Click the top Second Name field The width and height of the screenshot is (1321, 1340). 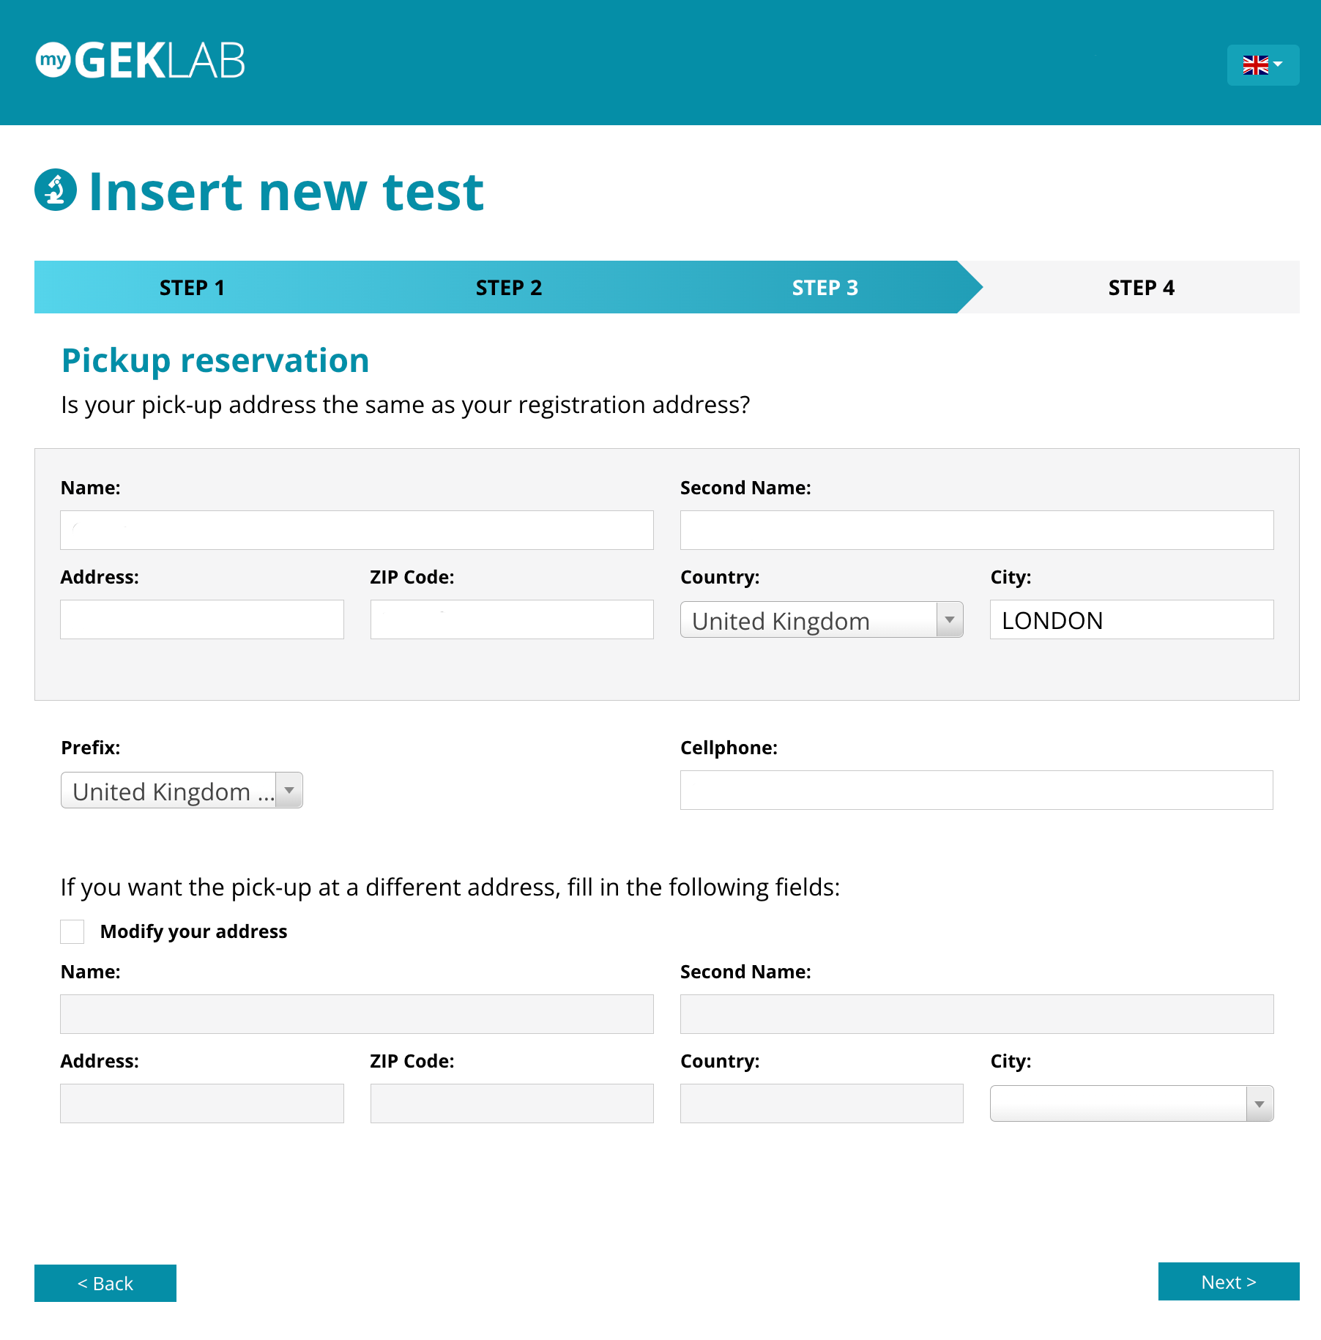976,530
